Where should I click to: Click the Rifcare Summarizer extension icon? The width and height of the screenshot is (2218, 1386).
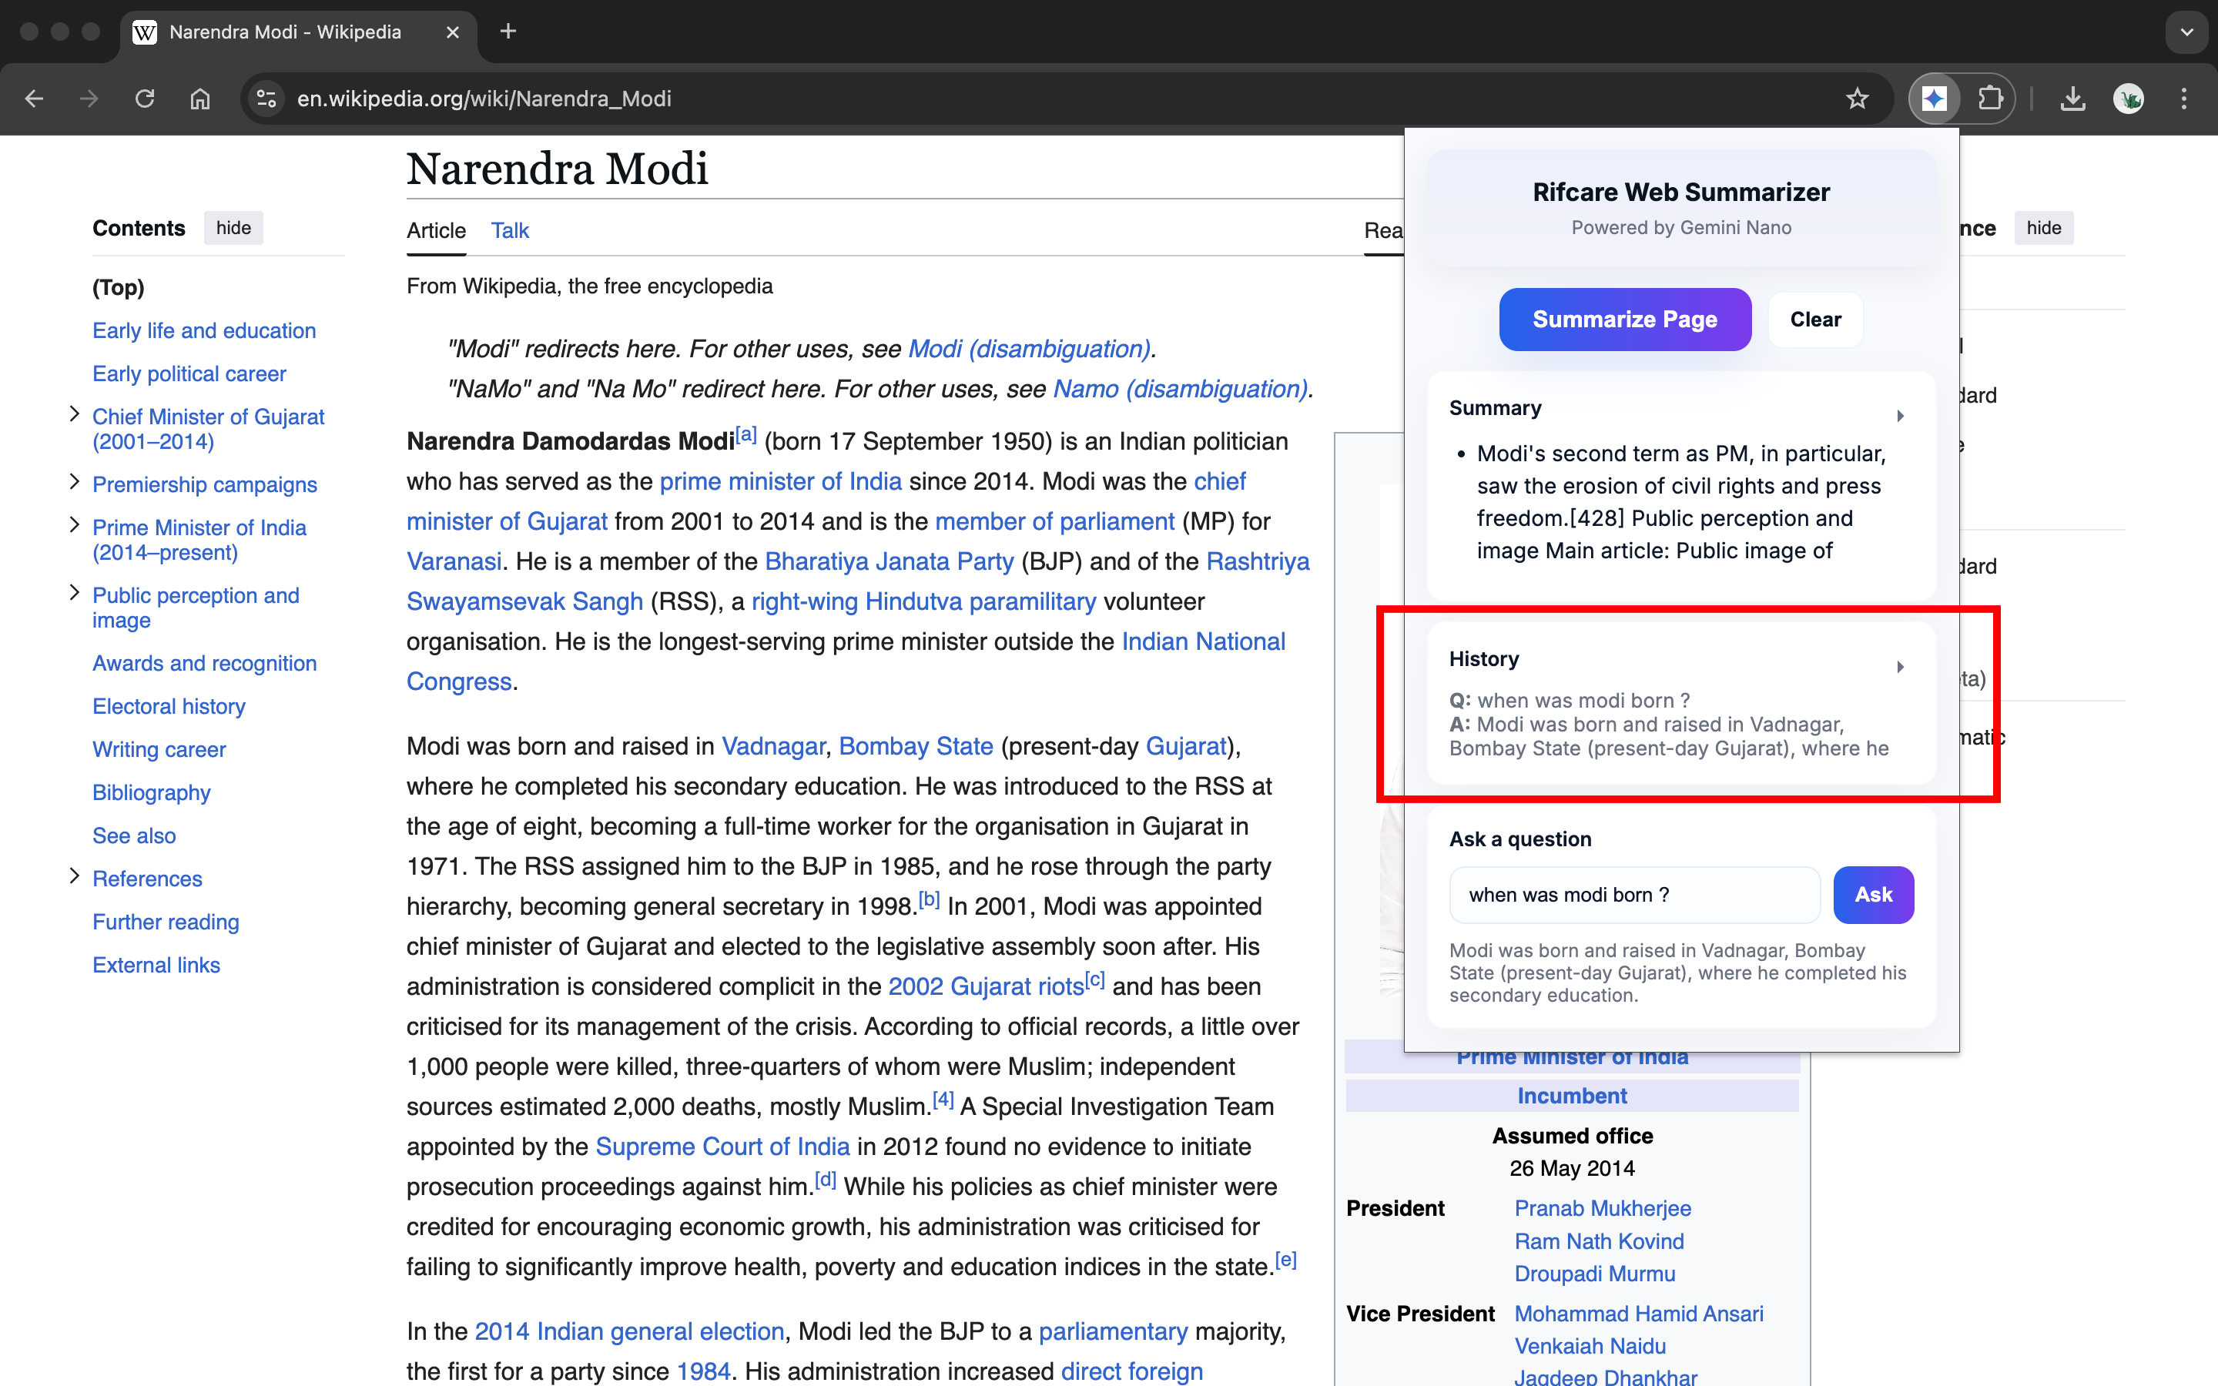point(1934,98)
